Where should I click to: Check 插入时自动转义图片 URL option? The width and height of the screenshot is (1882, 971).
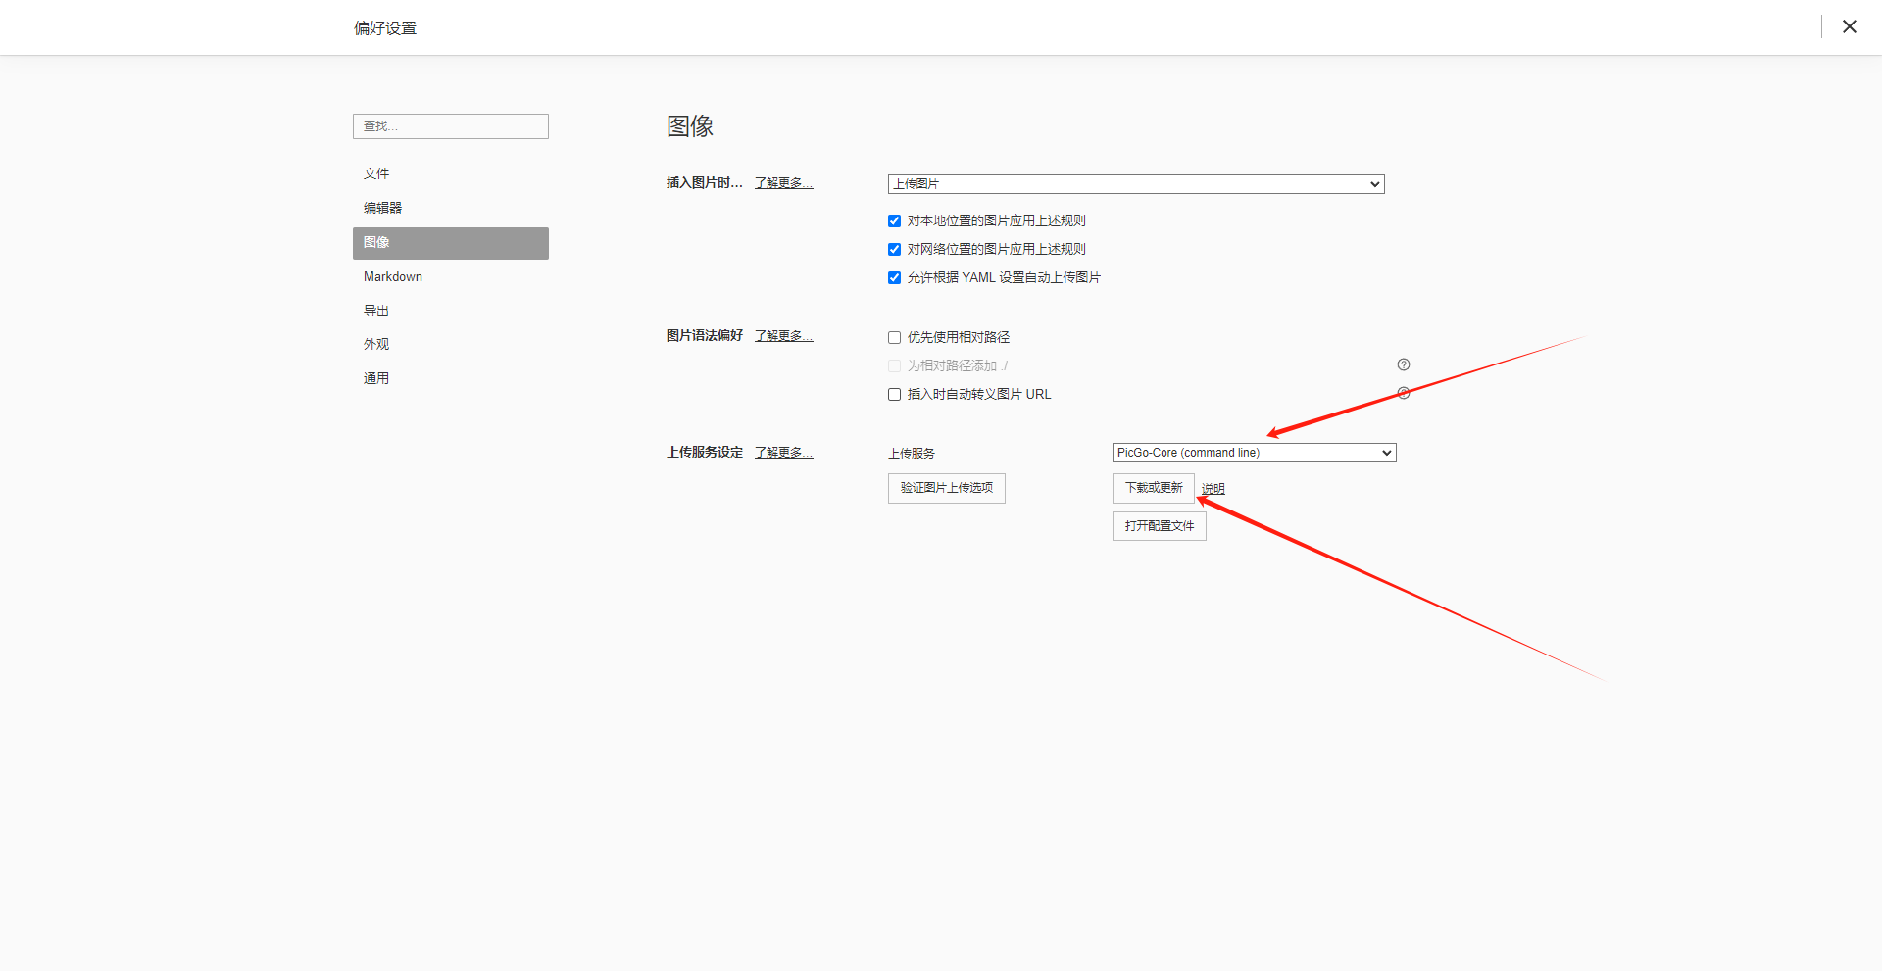[x=894, y=395]
